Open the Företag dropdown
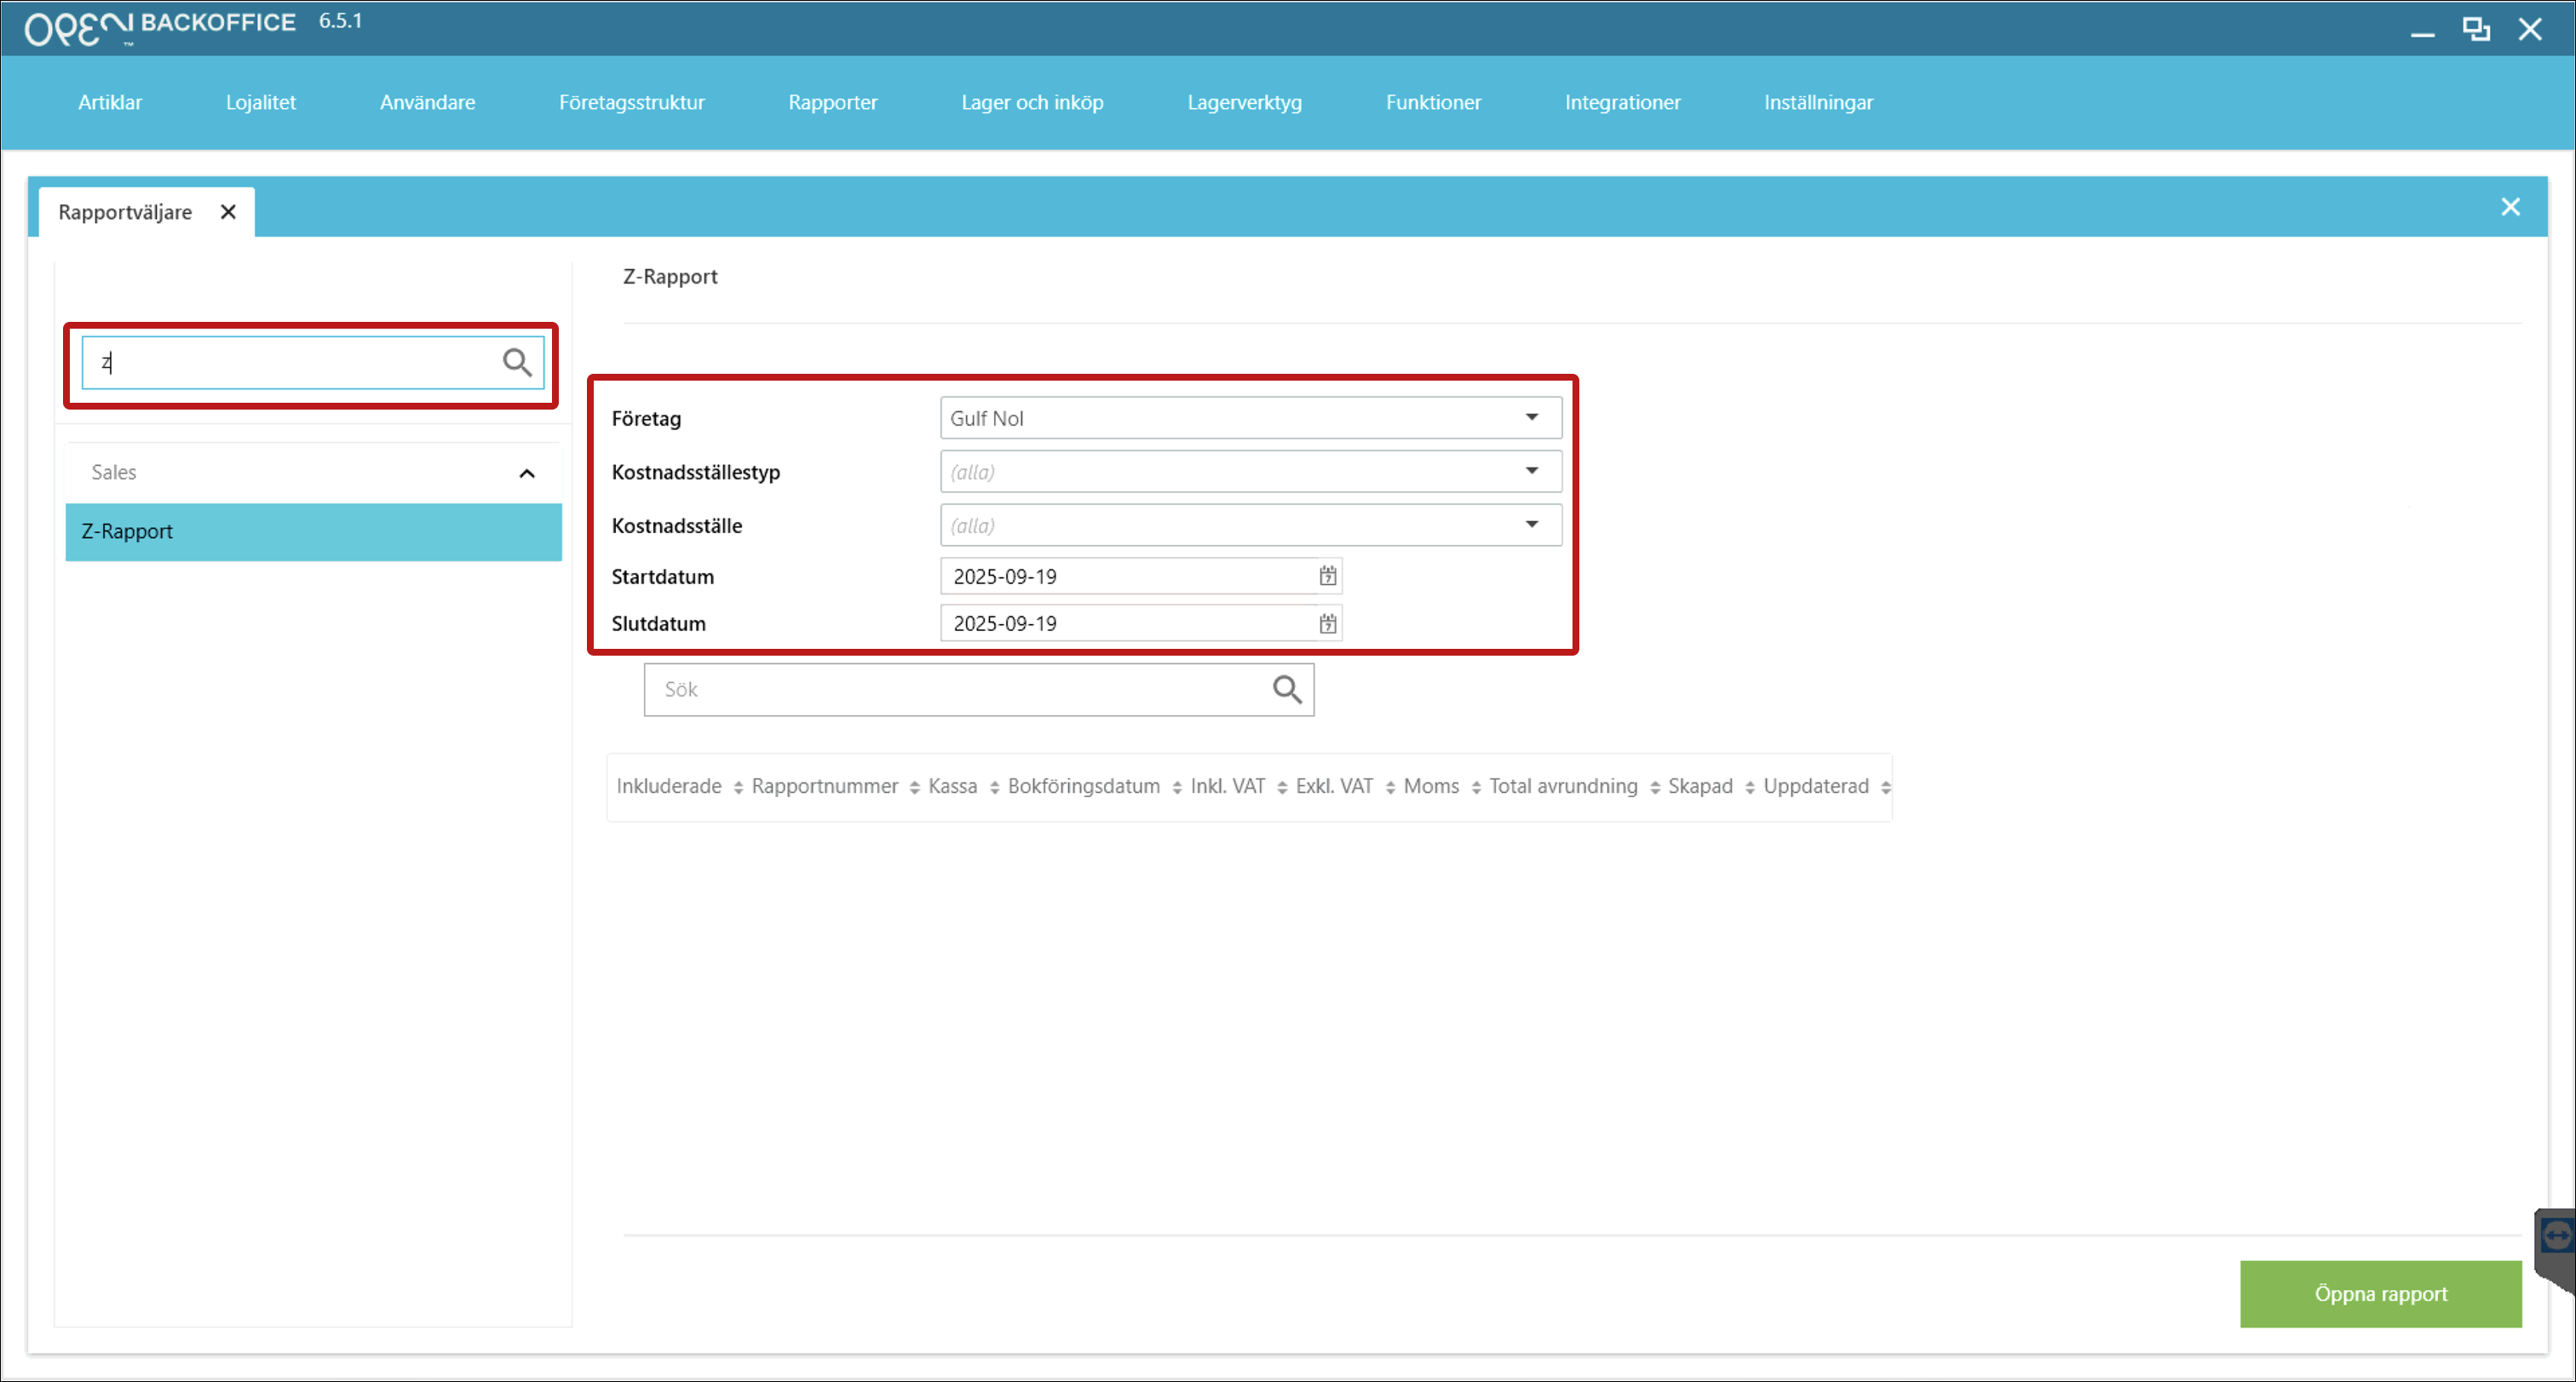 1531,418
